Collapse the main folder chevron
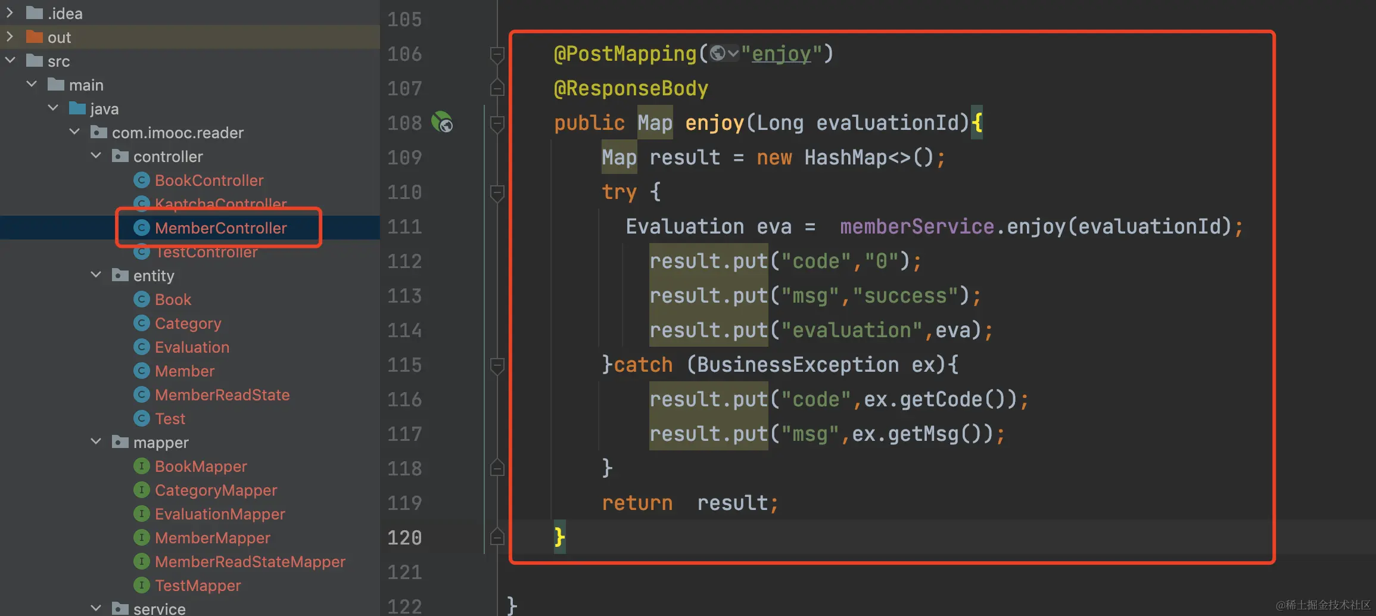This screenshot has width=1376, height=616. pyautogui.click(x=32, y=84)
